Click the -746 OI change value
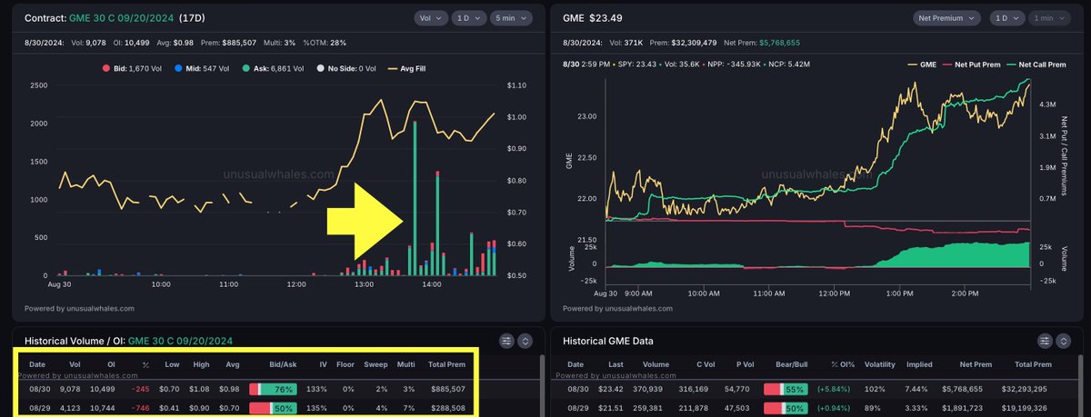This screenshot has width=1091, height=417. tap(140, 409)
